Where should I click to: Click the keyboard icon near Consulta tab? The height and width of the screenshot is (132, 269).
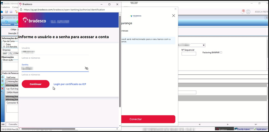tap(3, 124)
